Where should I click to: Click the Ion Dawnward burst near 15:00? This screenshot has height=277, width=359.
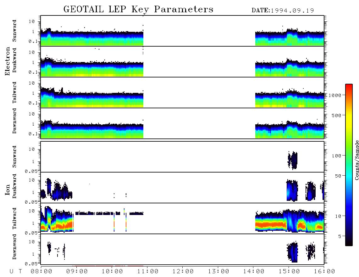292,252
